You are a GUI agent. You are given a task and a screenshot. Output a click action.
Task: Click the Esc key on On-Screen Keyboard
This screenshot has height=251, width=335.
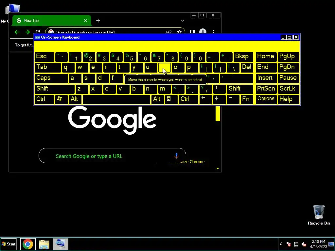(44, 57)
